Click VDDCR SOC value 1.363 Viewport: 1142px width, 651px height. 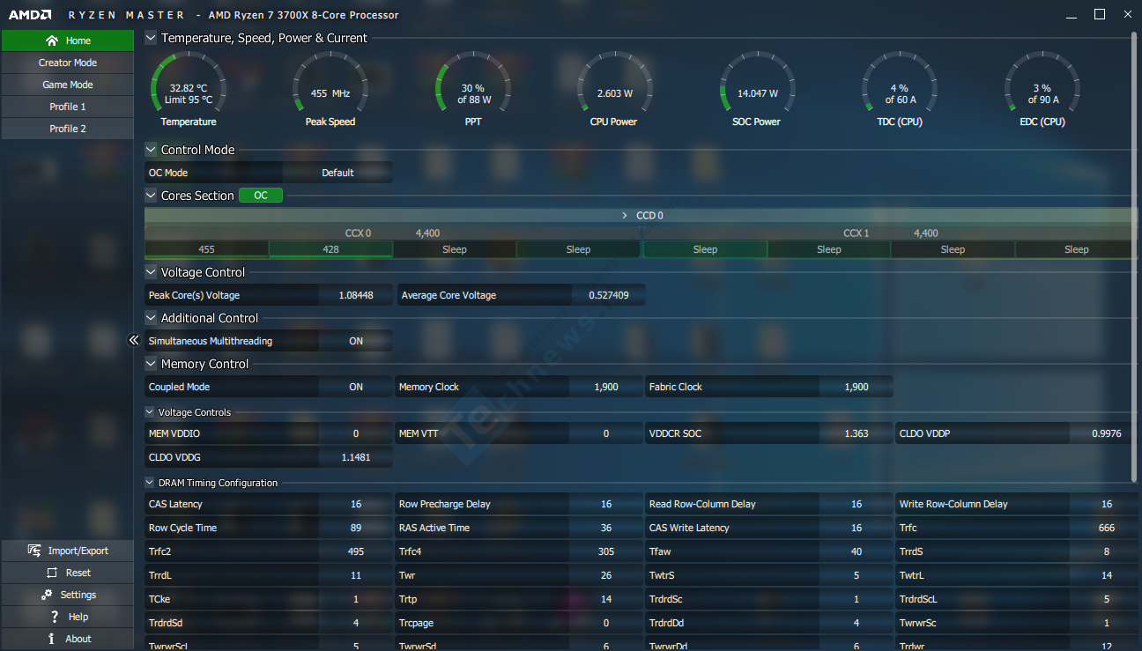[856, 433]
